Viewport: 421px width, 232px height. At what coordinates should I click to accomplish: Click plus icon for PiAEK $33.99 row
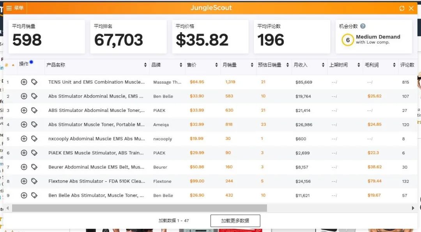tap(24, 110)
